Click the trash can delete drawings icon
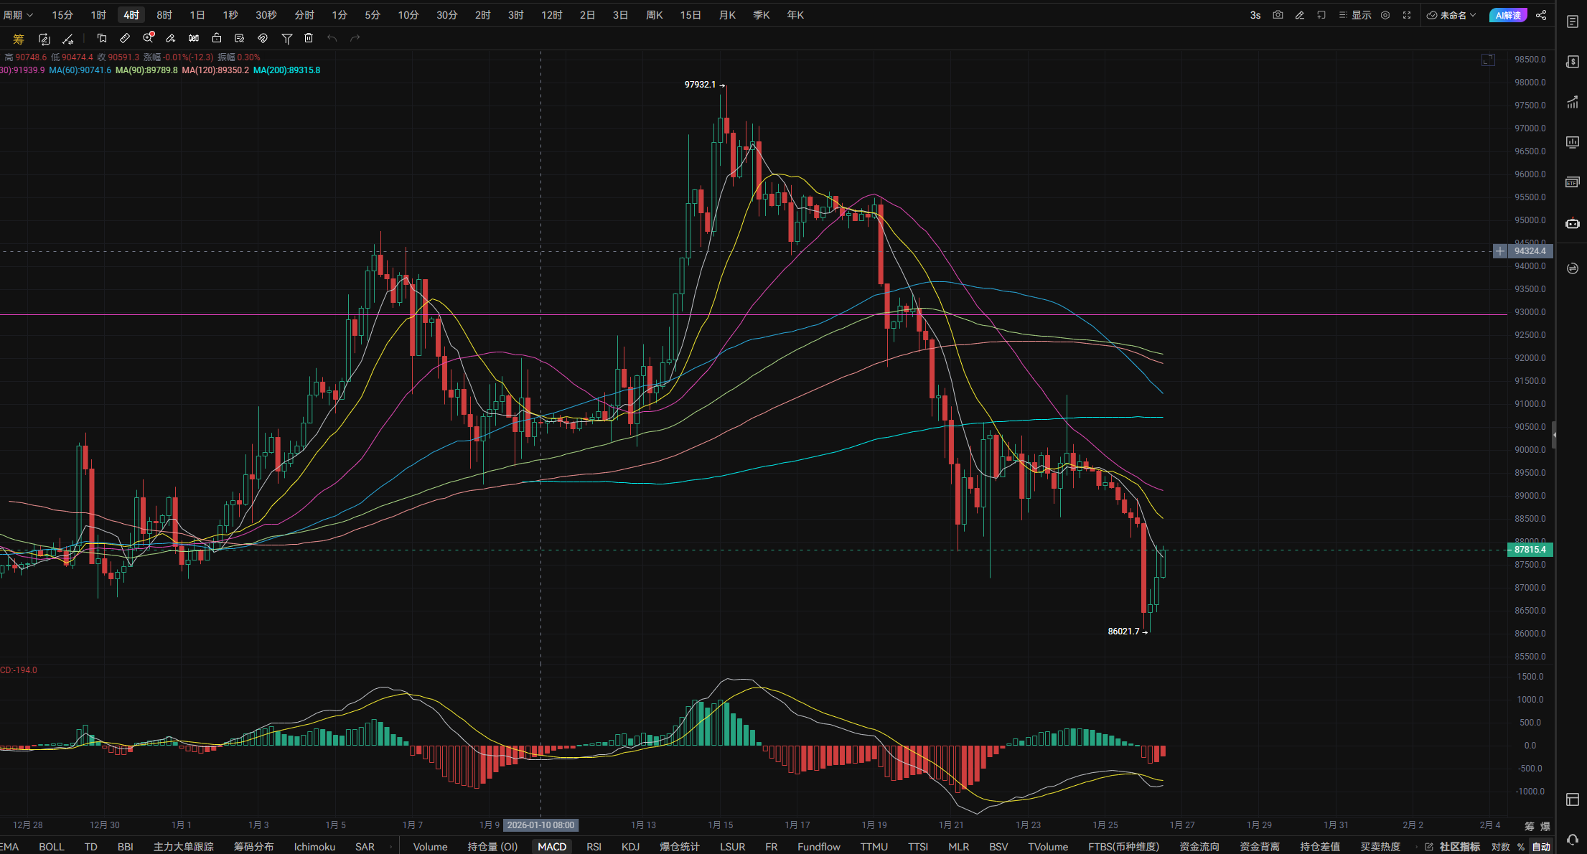The image size is (1587, 854). point(309,39)
